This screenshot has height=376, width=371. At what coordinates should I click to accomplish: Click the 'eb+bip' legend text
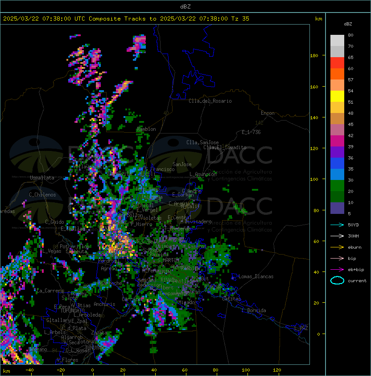(x=356, y=270)
